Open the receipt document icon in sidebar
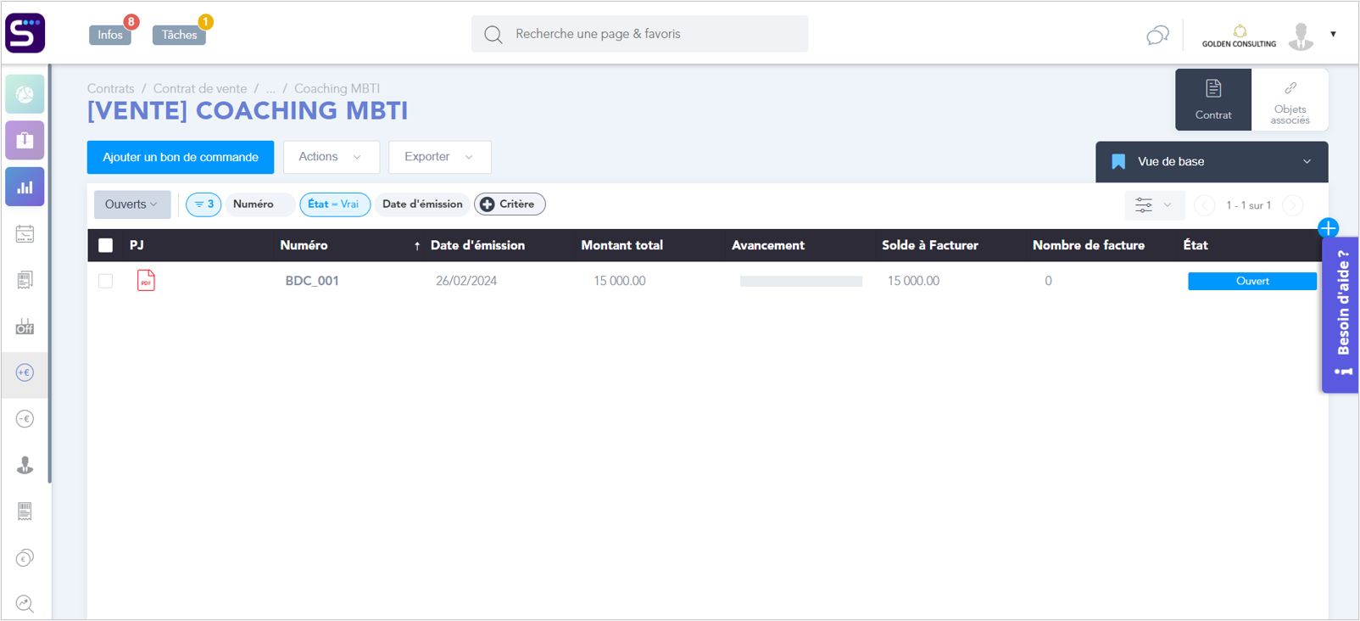1360x621 pixels. coord(25,280)
